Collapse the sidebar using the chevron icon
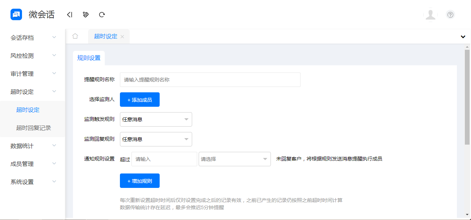471x220 pixels. pyautogui.click(x=69, y=14)
